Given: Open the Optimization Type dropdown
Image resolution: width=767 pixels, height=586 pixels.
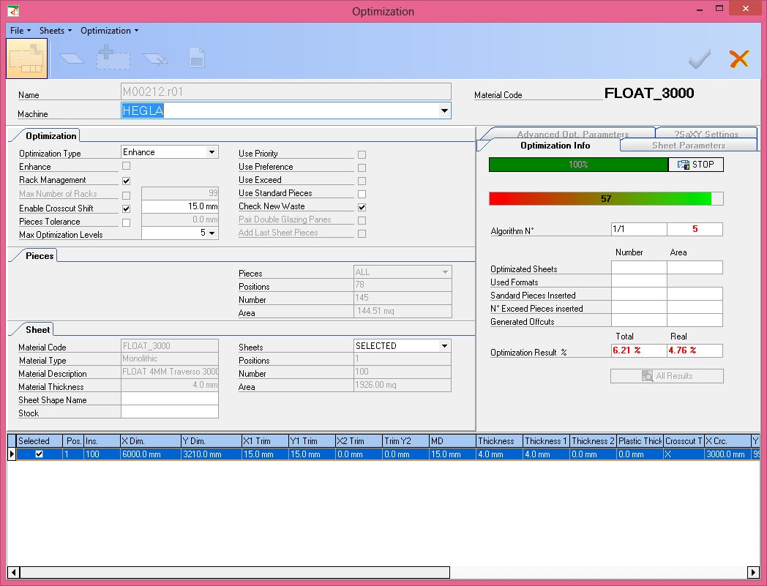Looking at the screenshot, I should point(212,152).
